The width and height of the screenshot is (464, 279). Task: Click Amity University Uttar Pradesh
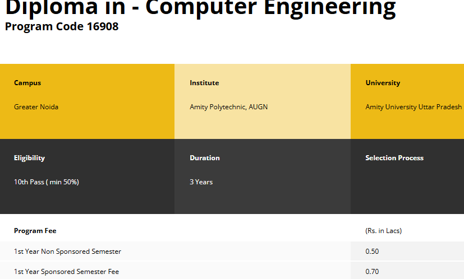[x=414, y=107]
